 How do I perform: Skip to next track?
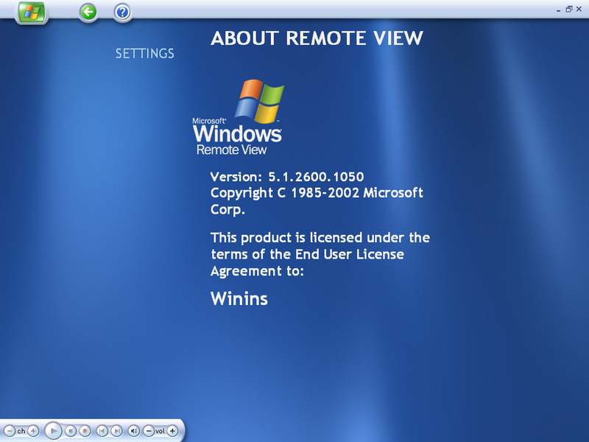pyautogui.click(x=117, y=431)
